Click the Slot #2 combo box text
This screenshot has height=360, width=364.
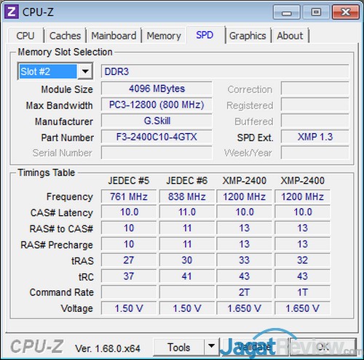[48, 71]
